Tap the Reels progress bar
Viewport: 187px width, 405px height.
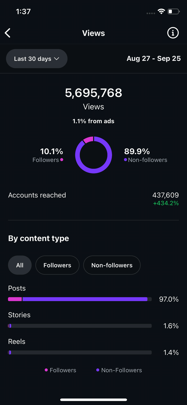(x=80, y=352)
